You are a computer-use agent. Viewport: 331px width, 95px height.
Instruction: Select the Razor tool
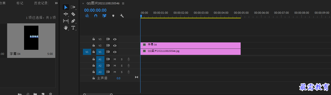(x=73, y=14)
